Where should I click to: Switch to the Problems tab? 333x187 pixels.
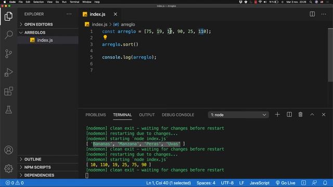coord(96,115)
